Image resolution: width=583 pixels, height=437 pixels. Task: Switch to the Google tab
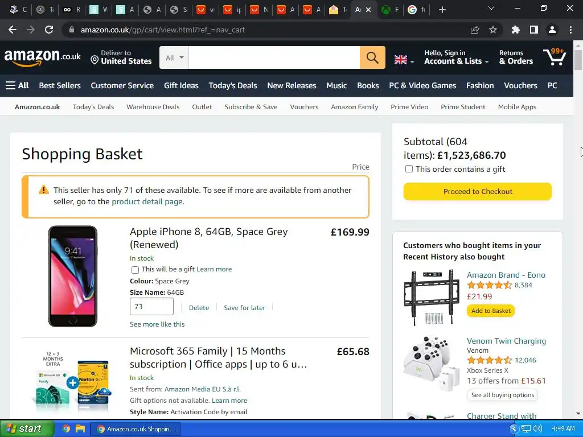coord(416,10)
